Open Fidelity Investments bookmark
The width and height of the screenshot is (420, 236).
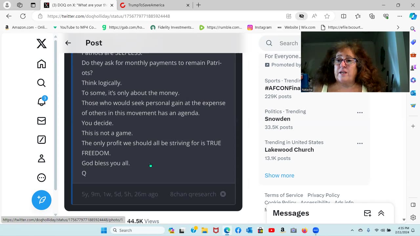[x=172, y=27]
